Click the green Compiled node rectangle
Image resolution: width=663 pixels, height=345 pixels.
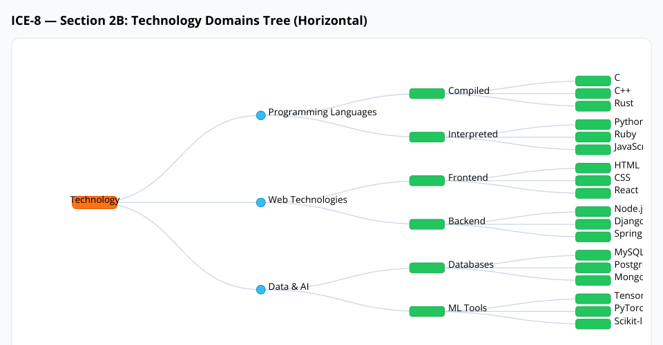pos(427,93)
